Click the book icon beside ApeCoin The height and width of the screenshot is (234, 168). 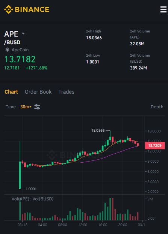pyautogui.click(x=7, y=50)
